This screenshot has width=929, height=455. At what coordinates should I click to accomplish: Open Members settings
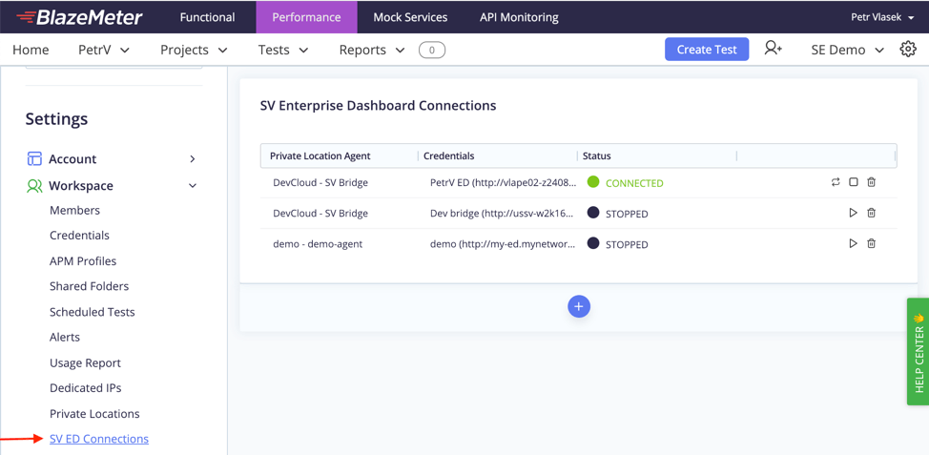pos(74,210)
